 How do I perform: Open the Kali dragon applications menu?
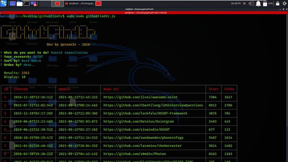[x=3, y=3]
